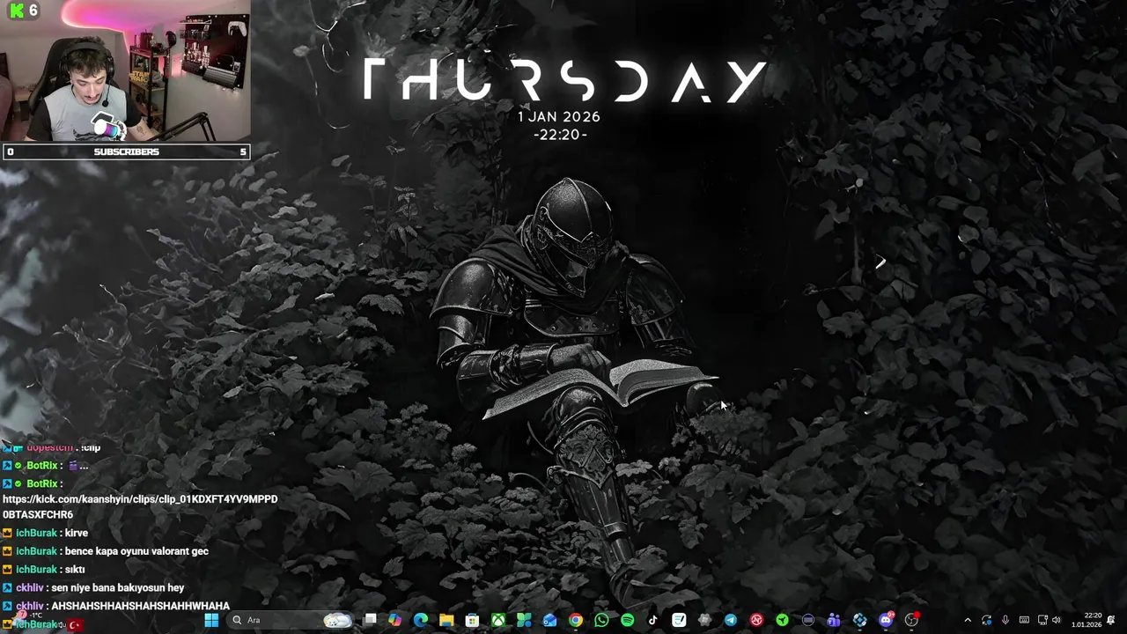
Task: Switch to Google Chrome window
Action: [575, 620]
